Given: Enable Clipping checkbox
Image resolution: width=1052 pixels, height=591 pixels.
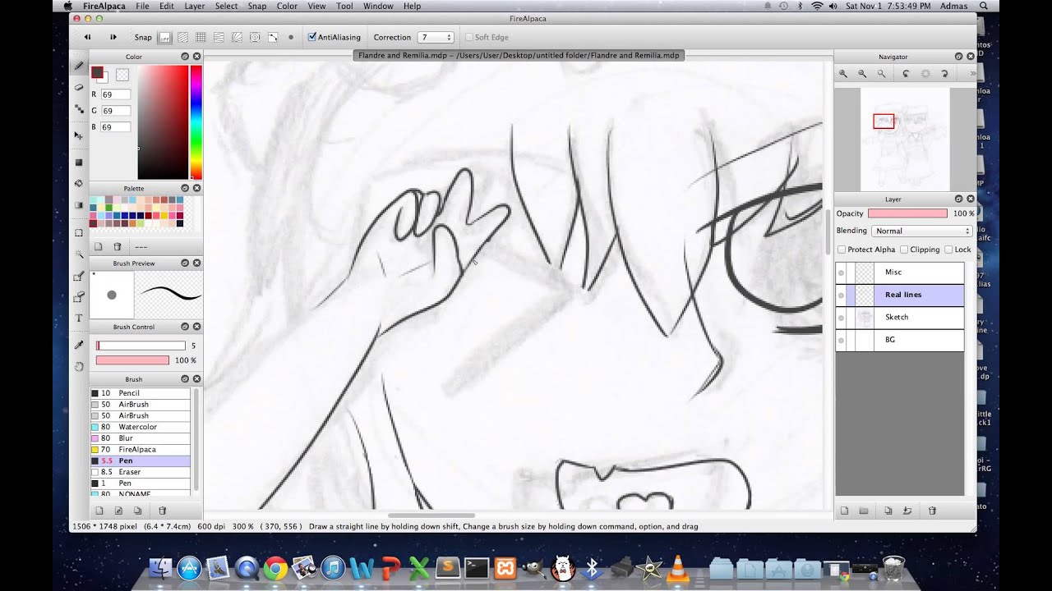Looking at the screenshot, I should pyautogui.click(x=904, y=250).
